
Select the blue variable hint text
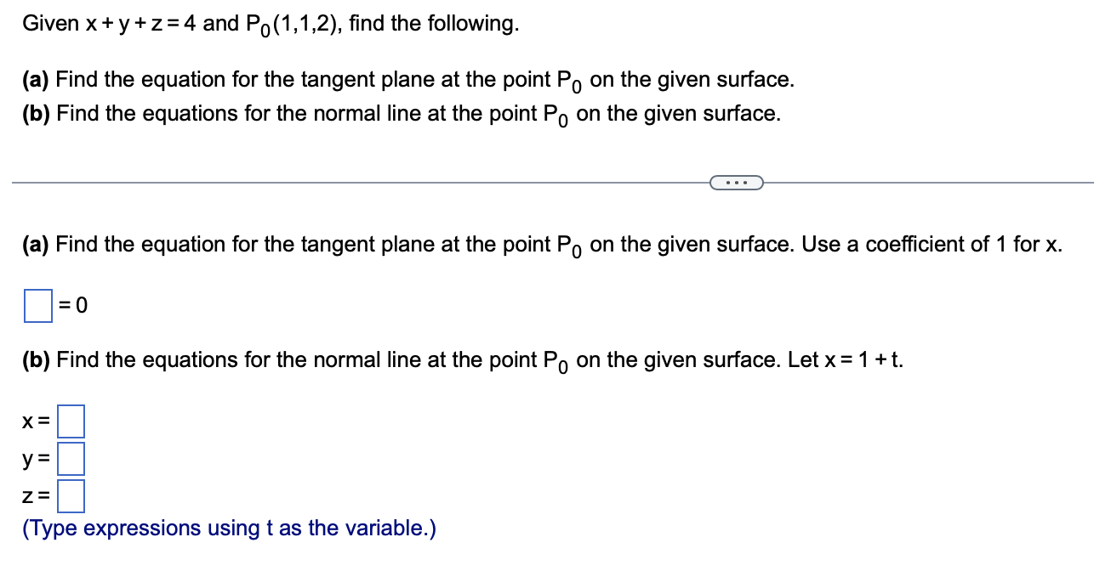228,528
